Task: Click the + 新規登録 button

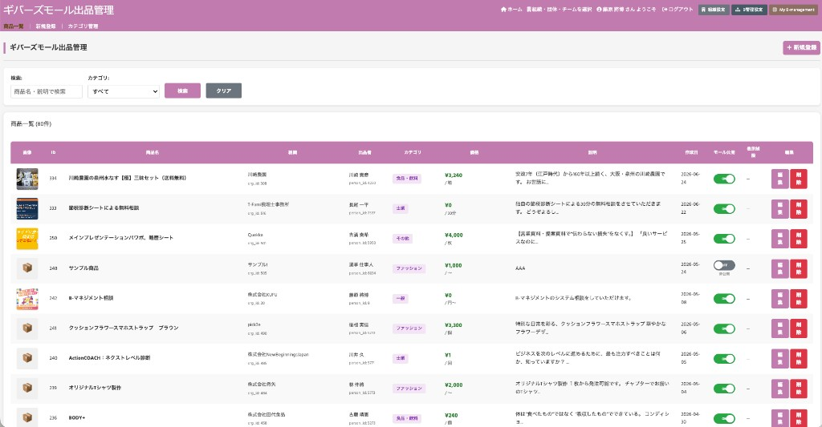Action: coord(802,47)
